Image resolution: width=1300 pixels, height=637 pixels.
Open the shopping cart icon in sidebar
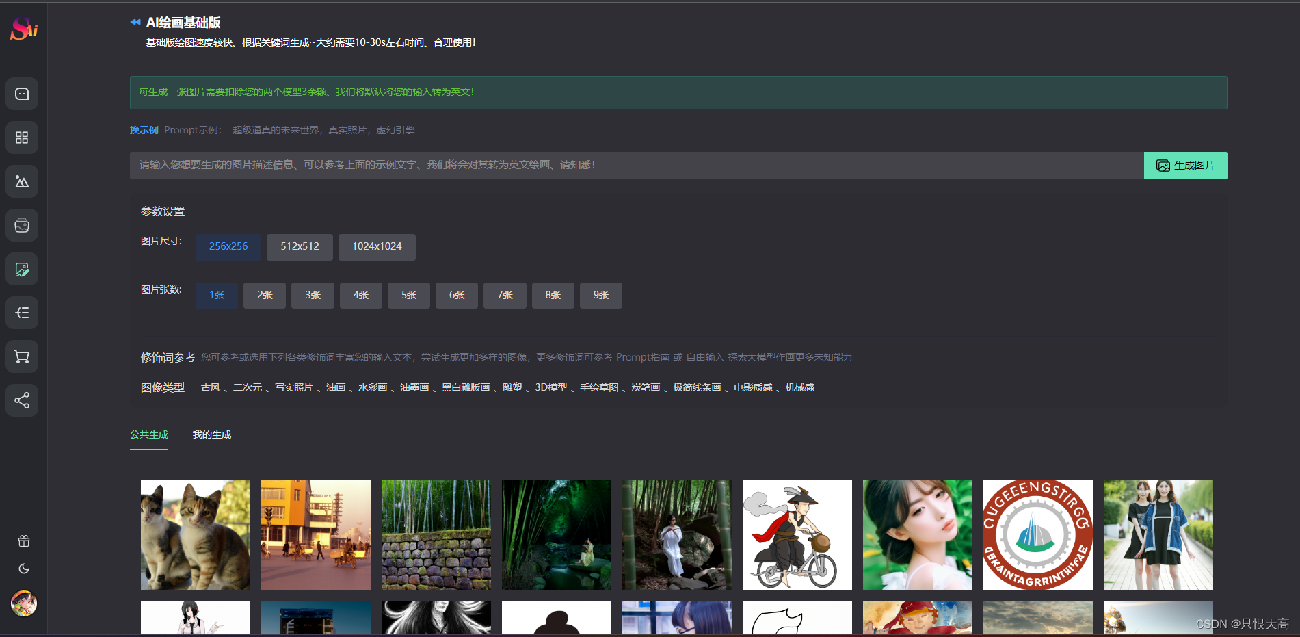click(22, 356)
